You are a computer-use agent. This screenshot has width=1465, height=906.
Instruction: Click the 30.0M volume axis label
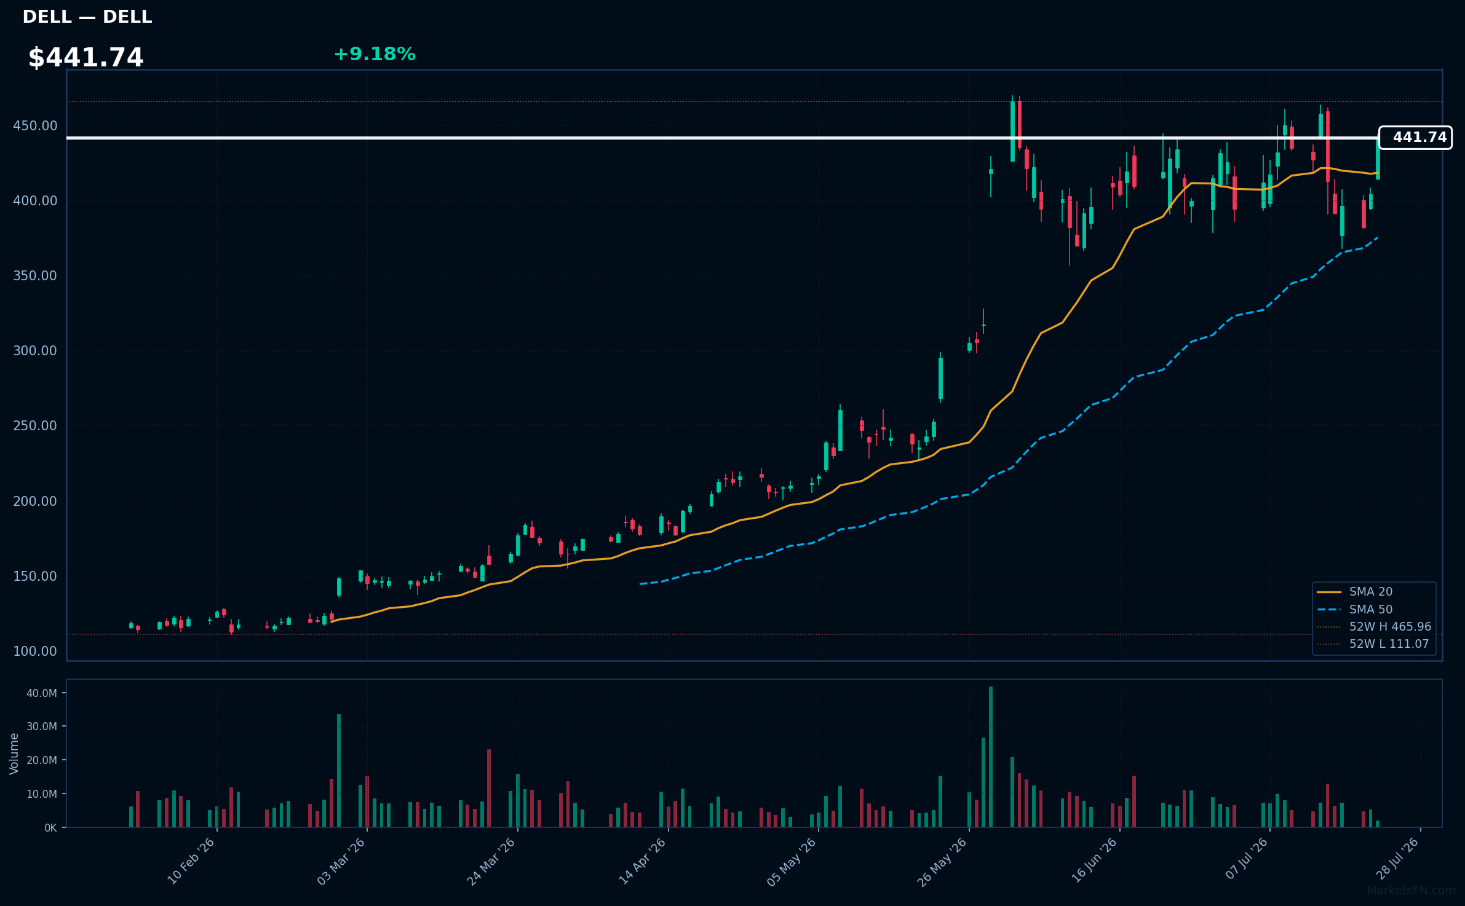[42, 727]
